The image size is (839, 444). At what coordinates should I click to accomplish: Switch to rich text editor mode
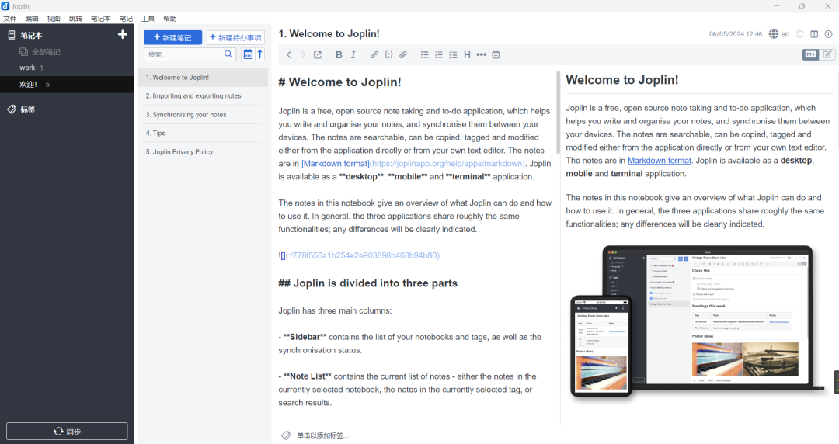point(827,54)
